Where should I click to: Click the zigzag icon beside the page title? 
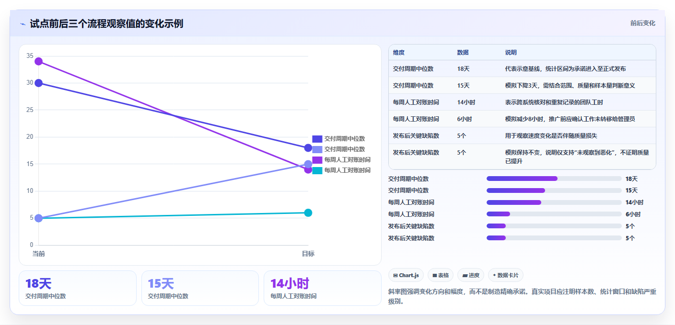pyautogui.click(x=23, y=24)
